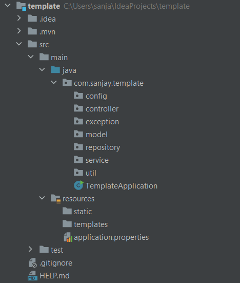This screenshot has width=240, height=283.
Task: Select the static label
Action: [83, 212]
